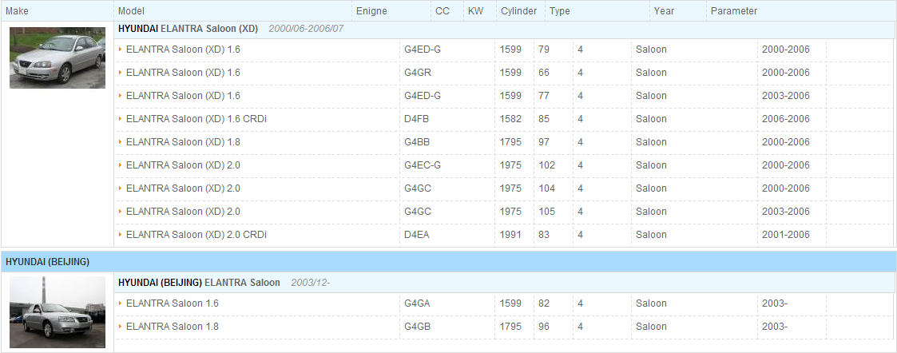Screen dimensions: 897x353
Task: Select the G4GA row 2003- year cell
Action: coord(775,303)
